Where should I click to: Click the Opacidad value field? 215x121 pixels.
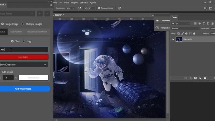click(x=213, y=29)
